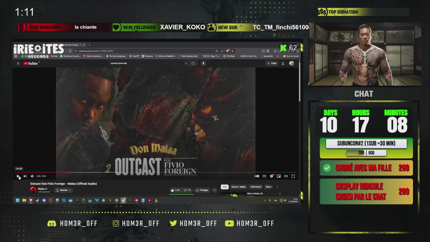The height and width of the screenshot is (242, 430).
Task: Go to YouTube home via logo
Action: coord(31,63)
